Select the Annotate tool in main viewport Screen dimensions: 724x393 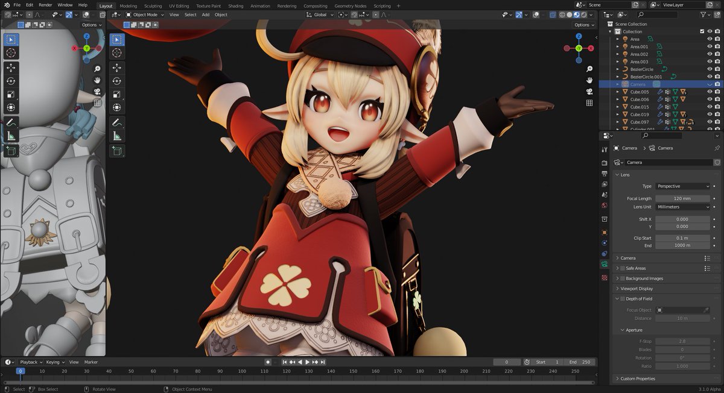pos(117,122)
